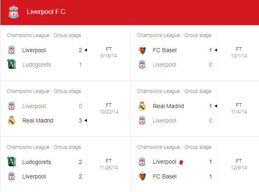Image resolution: width=259 pixels, height=192 pixels.
Task: Click Liverpool crest in the 9/16/14 match
Action: pyautogui.click(x=12, y=50)
